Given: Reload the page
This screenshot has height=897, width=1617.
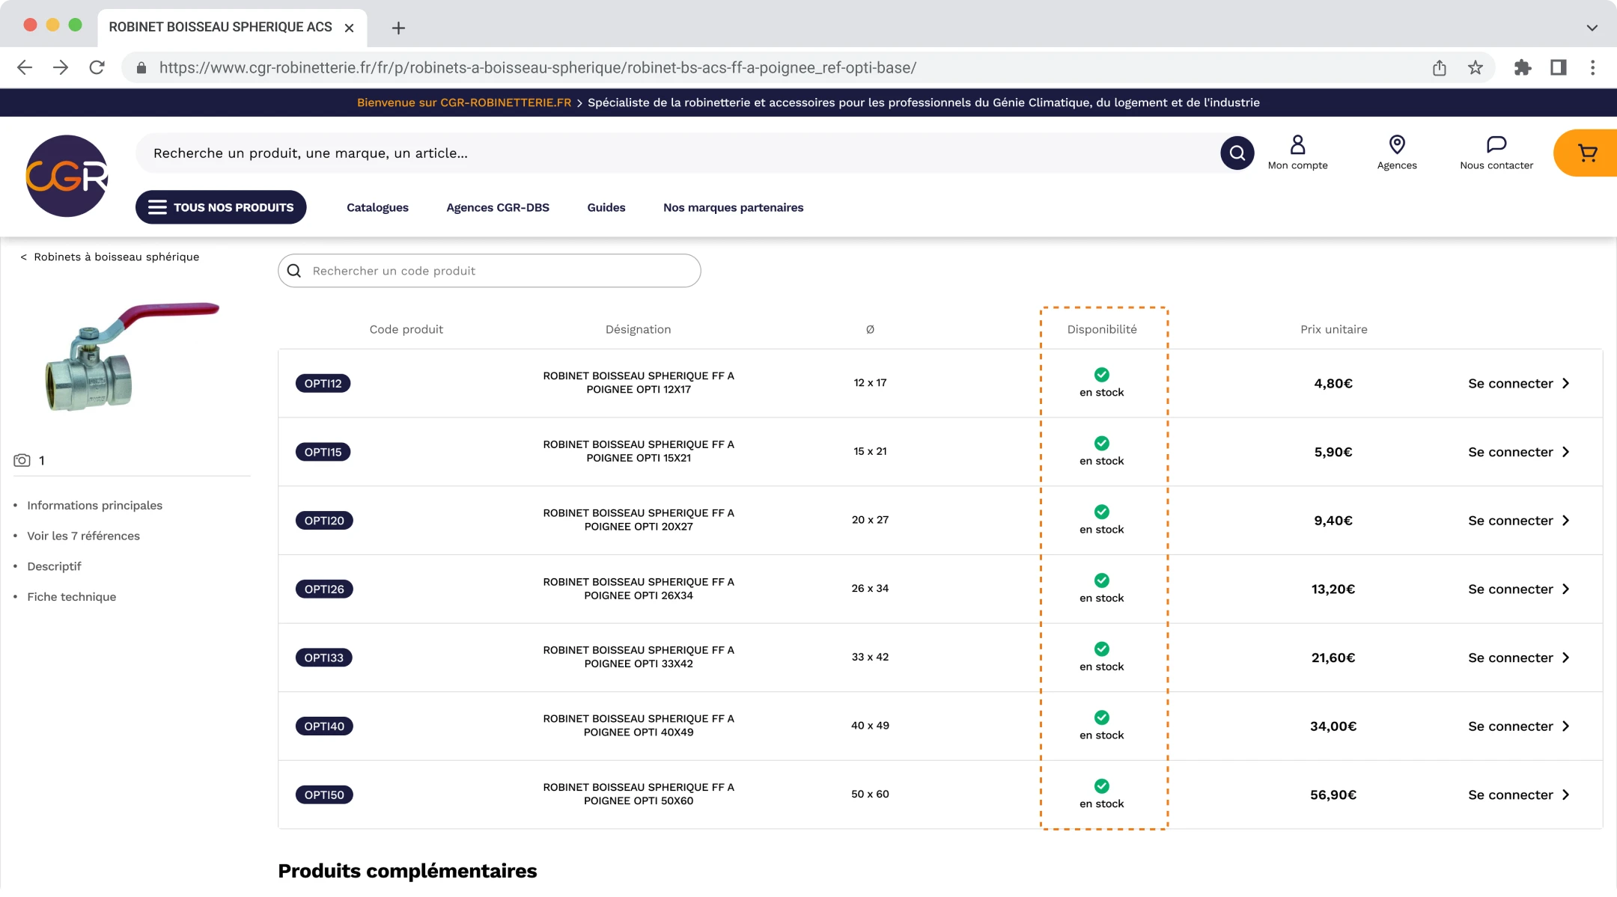Looking at the screenshot, I should pos(97,68).
